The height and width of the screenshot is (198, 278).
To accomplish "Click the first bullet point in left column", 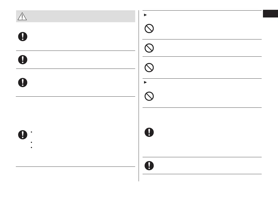I will tap(31, 132).
